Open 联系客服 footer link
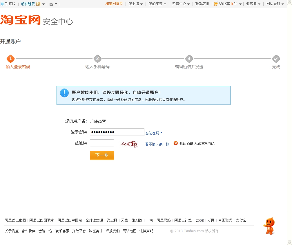Viewport: 292px width, 245px height. point(62,231)
